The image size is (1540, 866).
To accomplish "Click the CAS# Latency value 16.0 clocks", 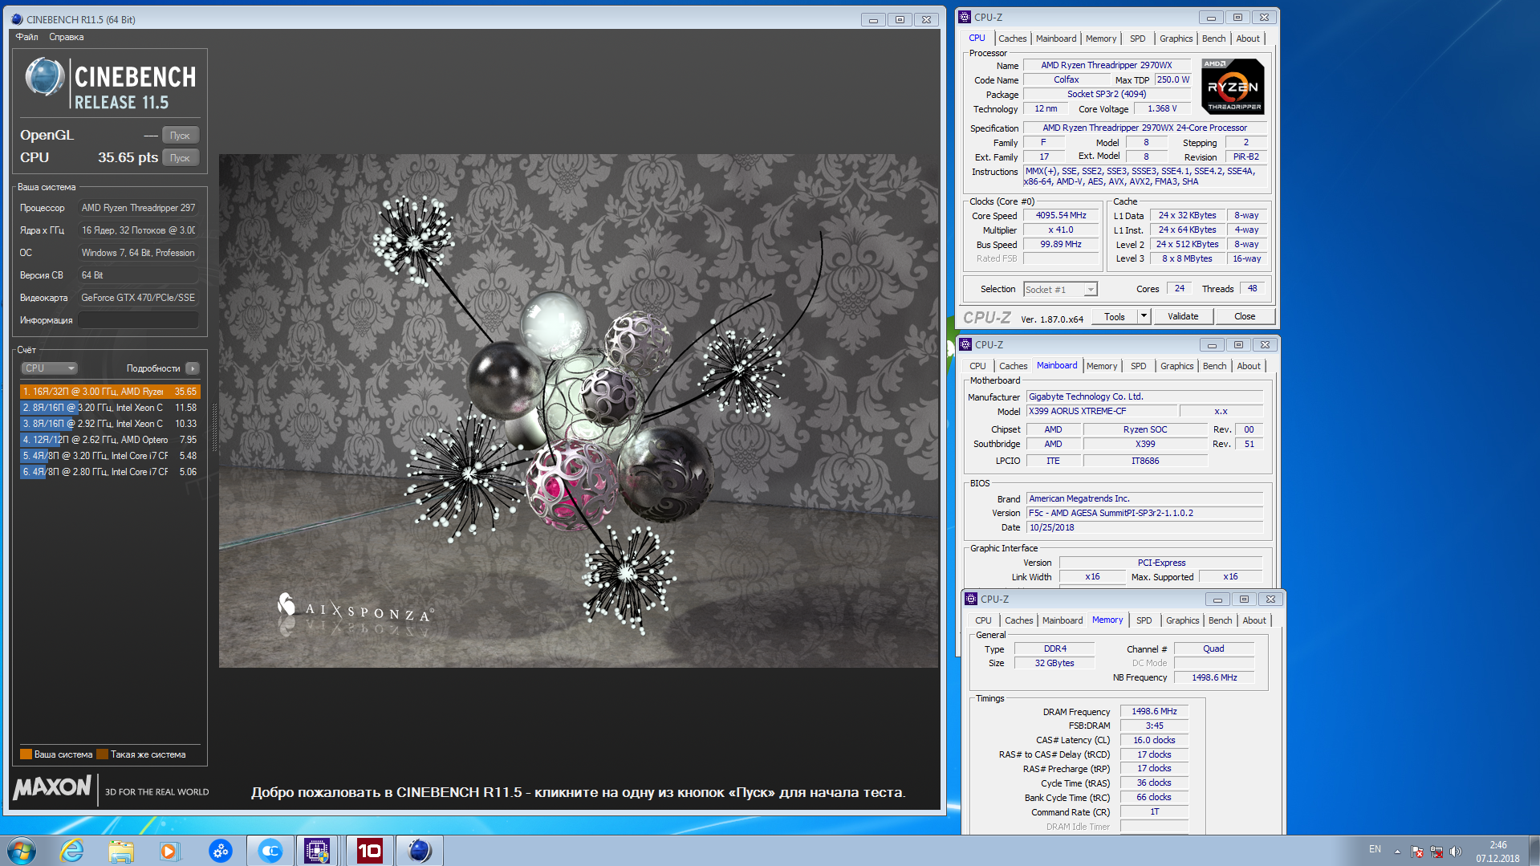I will coord(1154,740).
